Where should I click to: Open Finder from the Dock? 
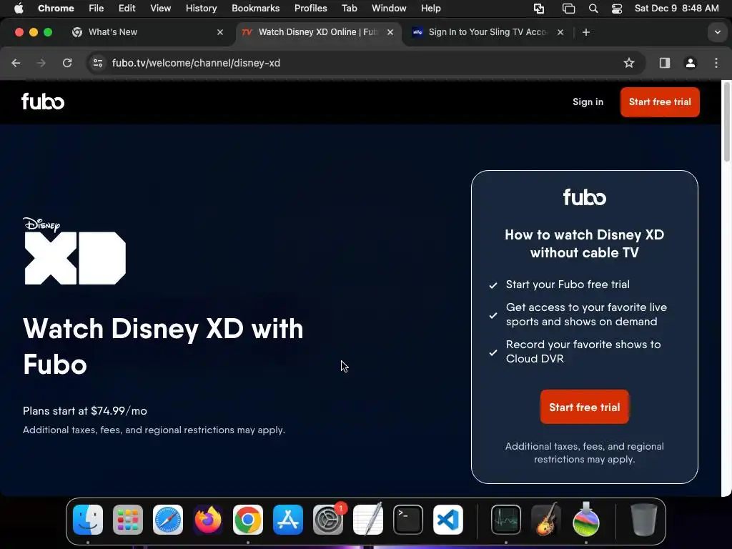tap(88, 520)
